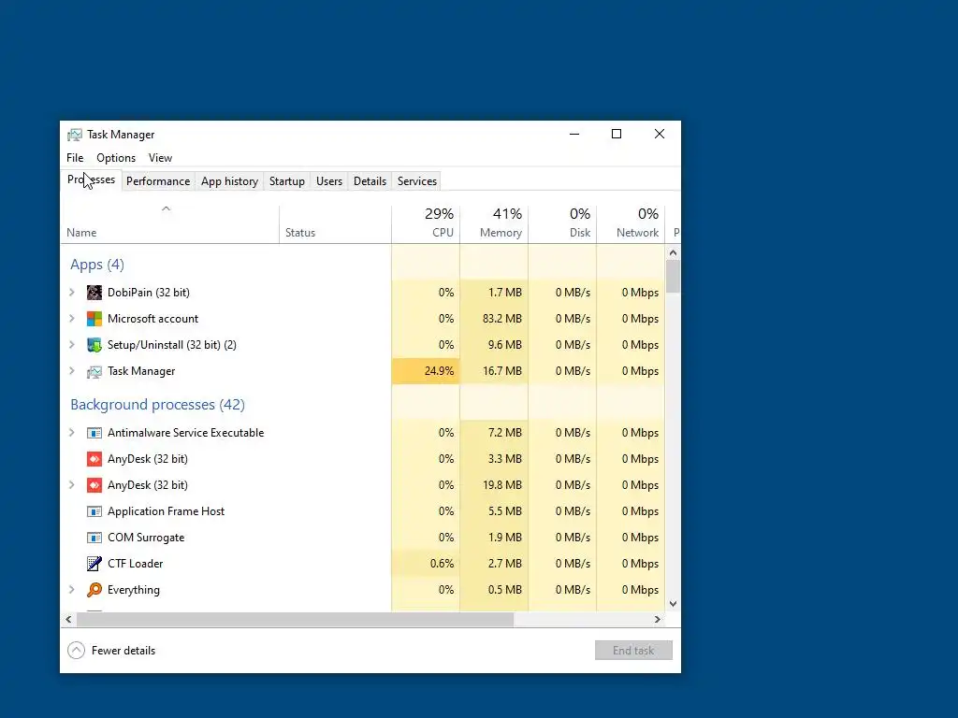
Task: Select the Background processes (42) heading
Action: [157, 405]
